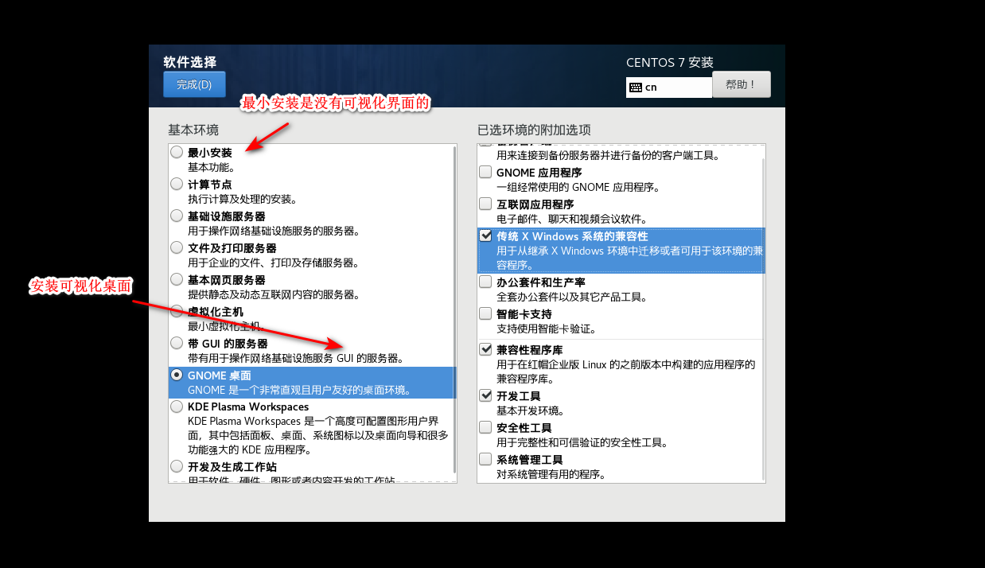Select 虚拟化主机 radio option
This screenshot has width=985, height=568.
[177, 311]
